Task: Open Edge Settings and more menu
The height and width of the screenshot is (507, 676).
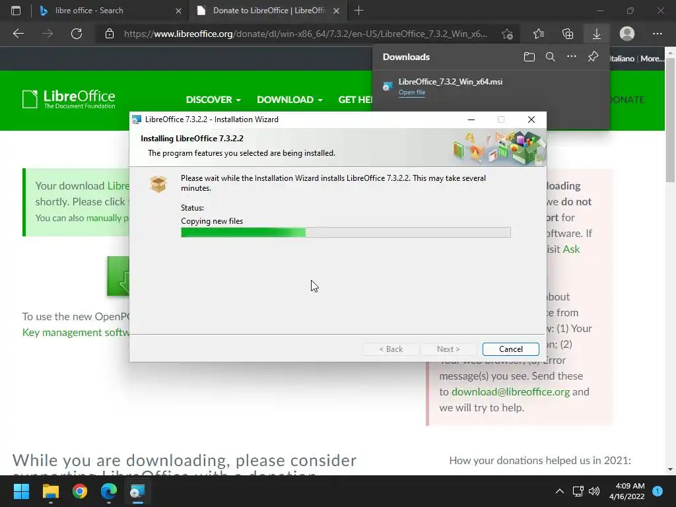Action: point(657,34)
